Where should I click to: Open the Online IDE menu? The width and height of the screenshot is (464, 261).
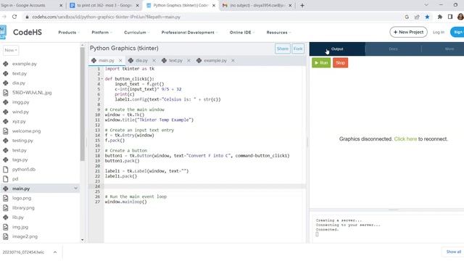242,32
